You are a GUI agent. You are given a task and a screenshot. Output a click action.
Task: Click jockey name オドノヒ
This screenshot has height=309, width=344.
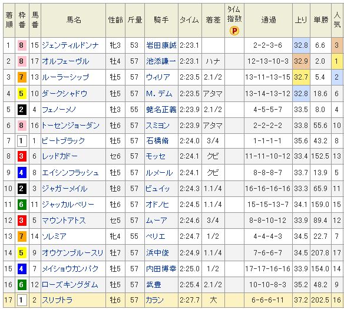pos(157,205)
